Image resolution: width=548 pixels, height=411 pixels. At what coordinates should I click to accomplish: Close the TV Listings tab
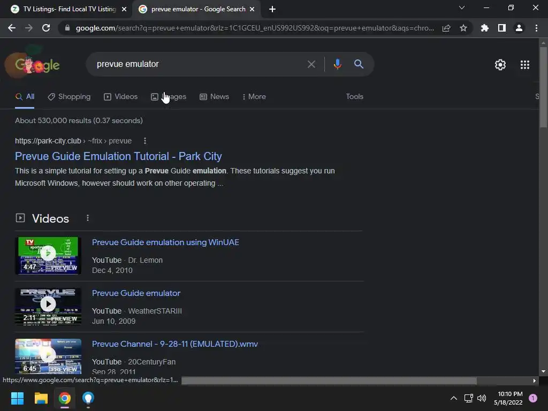coord(124,9)
